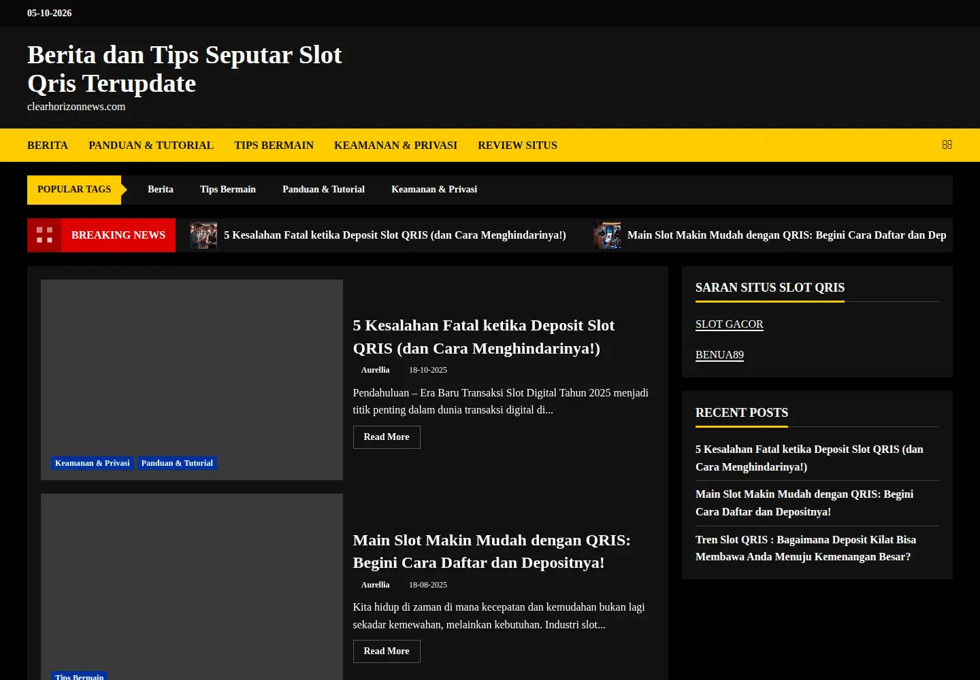
Task: Choose Keamanan & Privasi popular tag
Action: [434, 190]
